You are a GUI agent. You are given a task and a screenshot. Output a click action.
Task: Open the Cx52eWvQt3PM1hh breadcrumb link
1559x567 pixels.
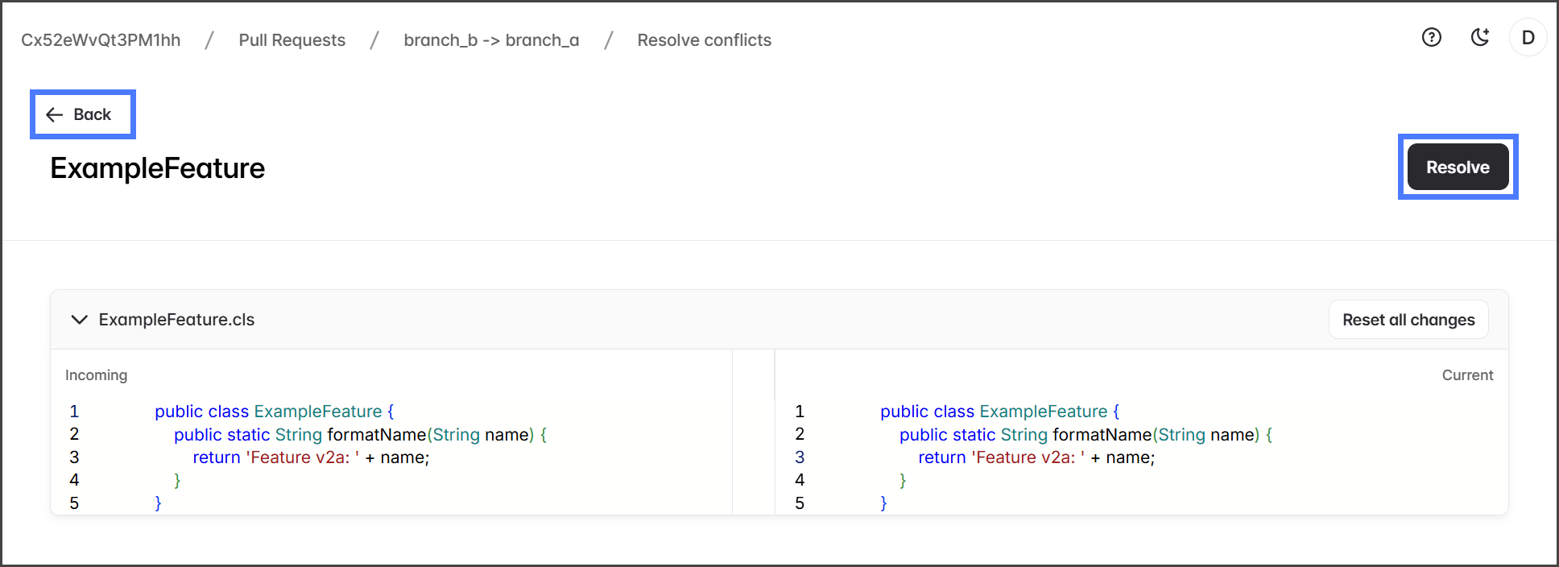[x=101, y=40]
